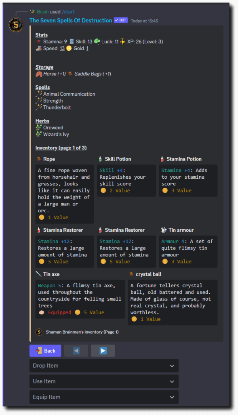Click the clover icon beside Luck

(x=97, y=42)
